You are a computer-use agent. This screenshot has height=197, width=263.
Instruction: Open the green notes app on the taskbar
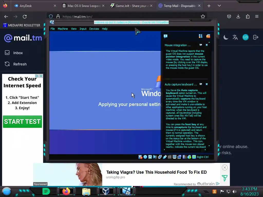[46, 191]
